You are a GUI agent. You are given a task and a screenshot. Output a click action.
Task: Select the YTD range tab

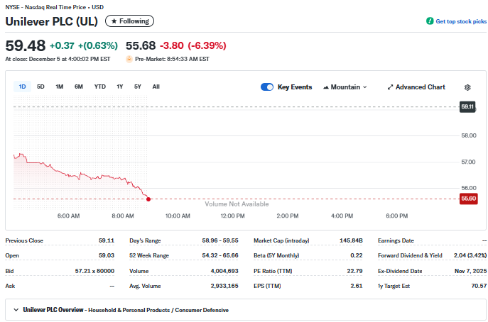pos(100,87)
